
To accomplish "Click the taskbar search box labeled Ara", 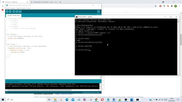I will (x=26, y=99).
